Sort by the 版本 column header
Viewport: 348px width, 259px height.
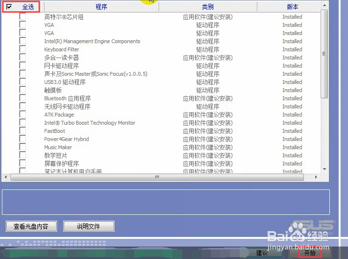[292, 7]
